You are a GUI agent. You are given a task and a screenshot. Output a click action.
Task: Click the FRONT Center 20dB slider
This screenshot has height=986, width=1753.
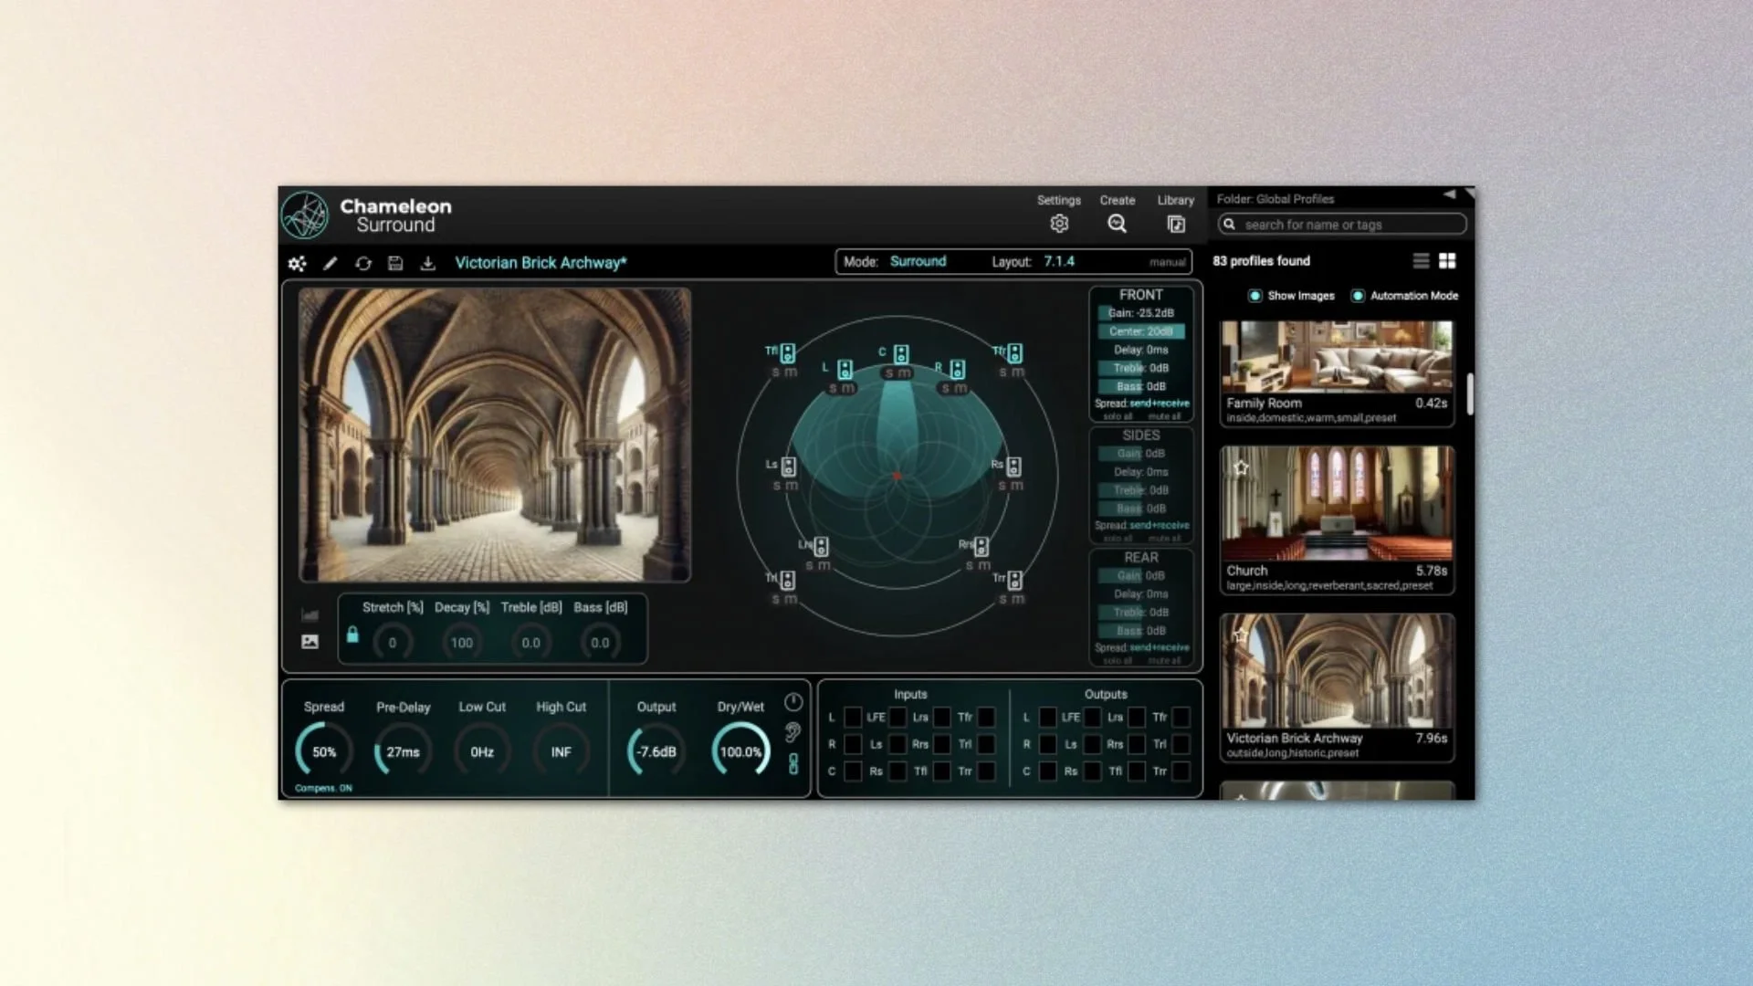[1141, 331]
